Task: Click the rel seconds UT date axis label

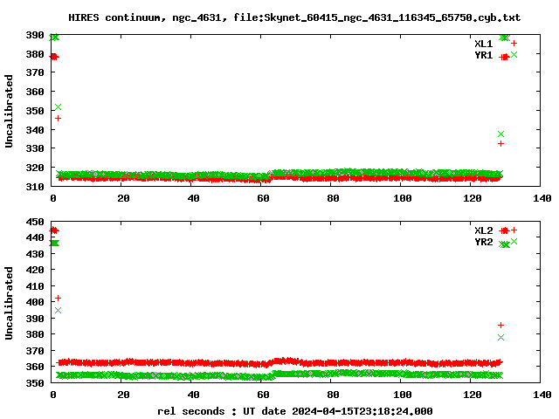Action: 295,411
